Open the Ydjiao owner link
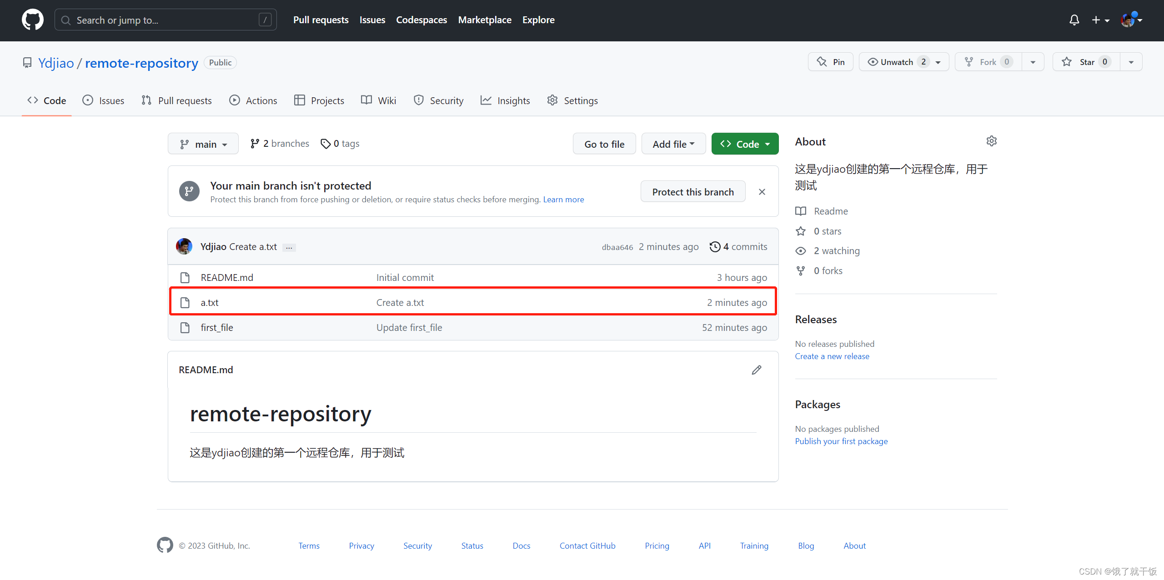This screenshot has height=580, width=1164. (x=56, y=63)
